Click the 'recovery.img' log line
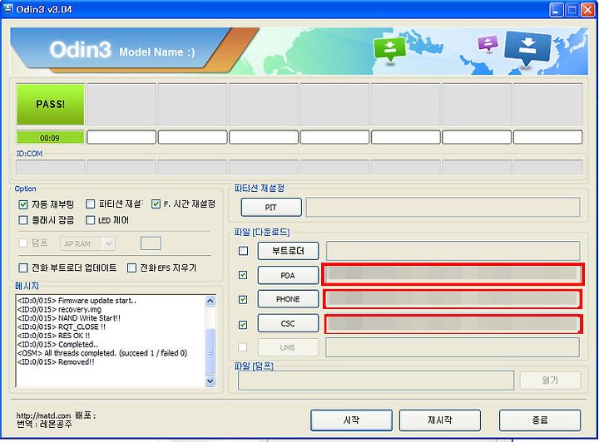The height and width of the screenshot is (442, 599). click(59, 309)
